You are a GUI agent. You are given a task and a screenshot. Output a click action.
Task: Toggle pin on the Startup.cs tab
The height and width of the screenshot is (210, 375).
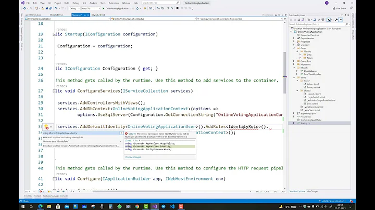click(x=85, y=15)
